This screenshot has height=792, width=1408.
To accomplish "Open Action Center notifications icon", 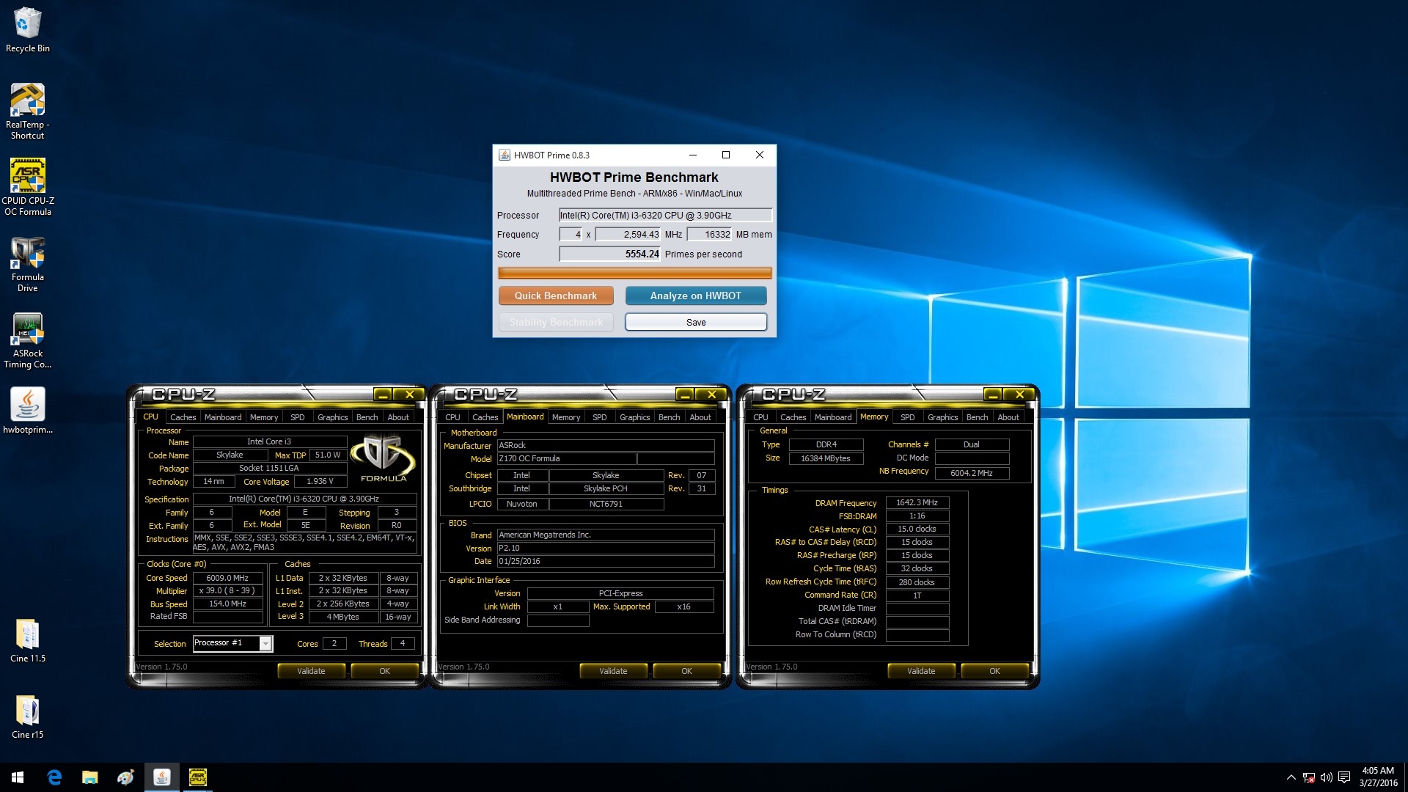I will coord(1344,777).
